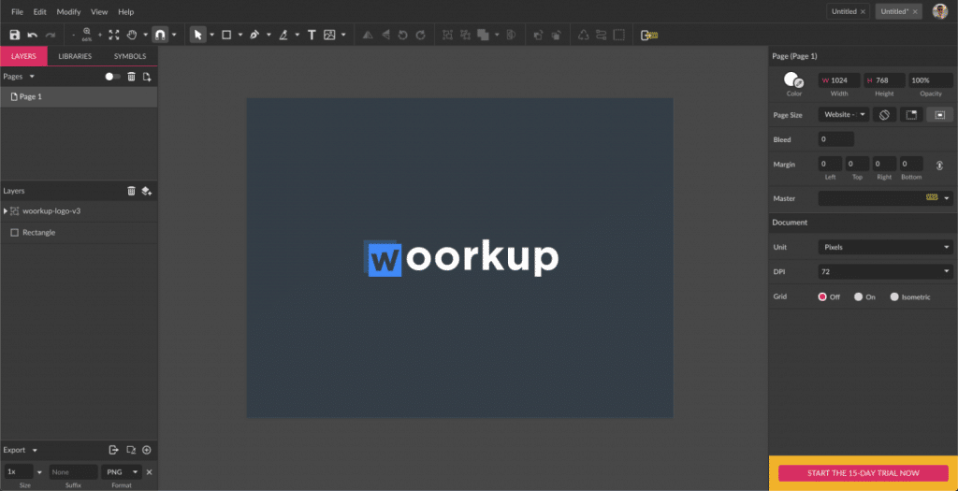Image resolution: width=958 pixels, height=491 pixels.
Task: Zoom in with the plus button
Action: [x=100, y=36]
